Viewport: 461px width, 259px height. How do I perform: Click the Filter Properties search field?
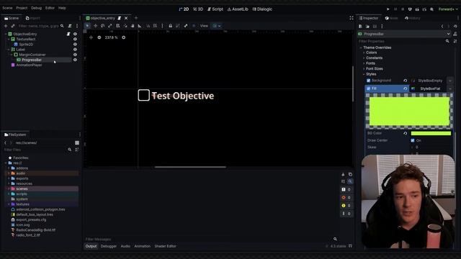pyautogui.click(x=402, y=42)
